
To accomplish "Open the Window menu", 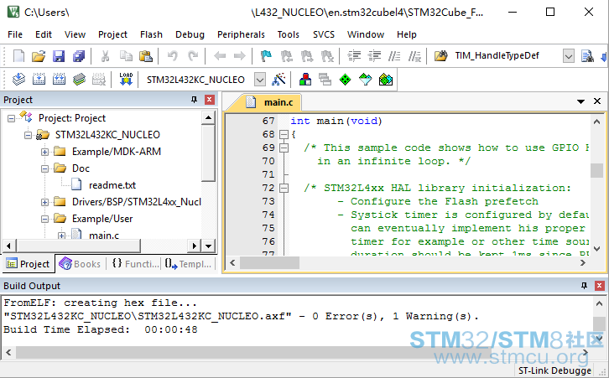I will [x=366, y=34].
